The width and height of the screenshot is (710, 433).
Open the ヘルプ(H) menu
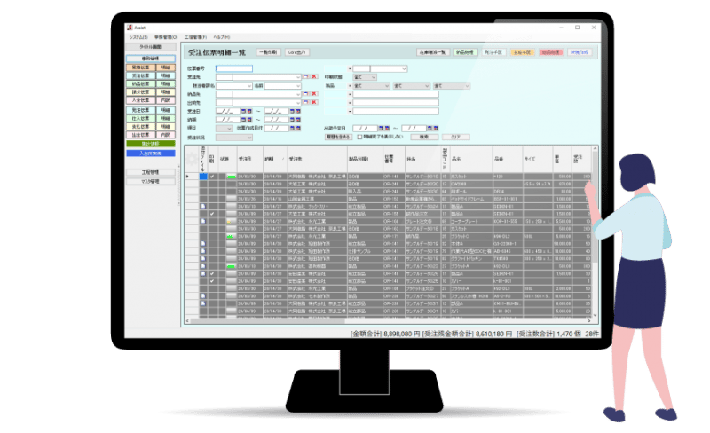point(221,37)
